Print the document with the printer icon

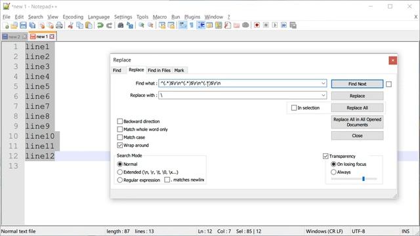click(x=59, y=26)
